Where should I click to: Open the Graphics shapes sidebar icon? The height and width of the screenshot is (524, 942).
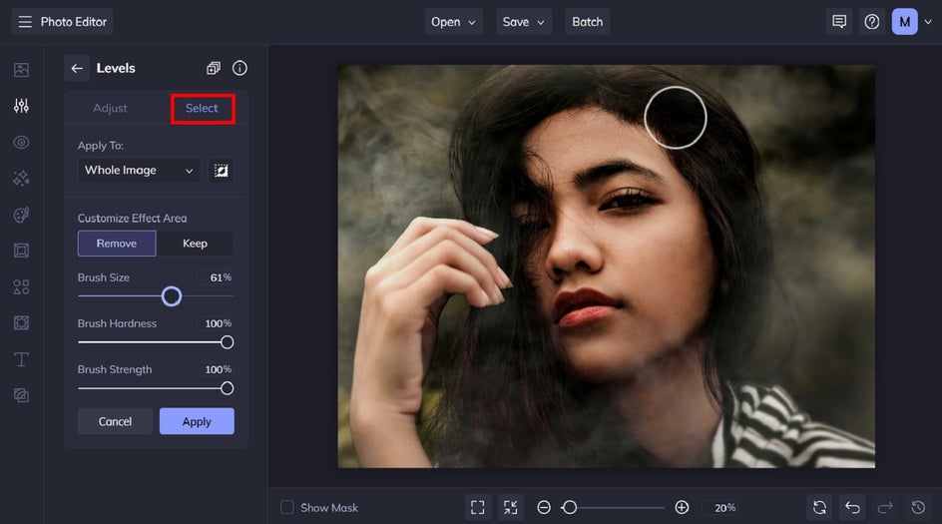coord(21,286)
